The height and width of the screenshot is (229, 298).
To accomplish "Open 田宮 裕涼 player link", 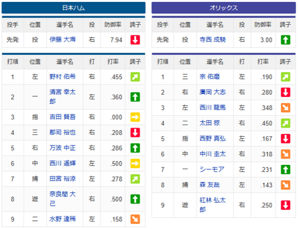I will click(x=63, y=179).
